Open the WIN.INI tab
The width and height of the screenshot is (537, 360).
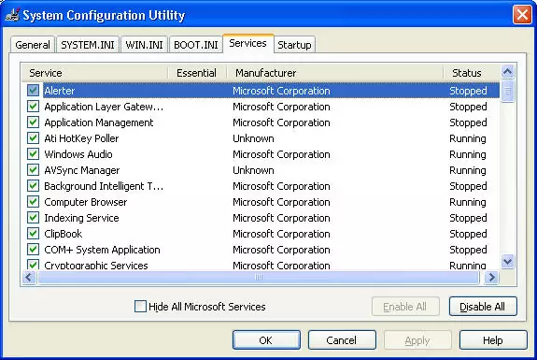144,45
